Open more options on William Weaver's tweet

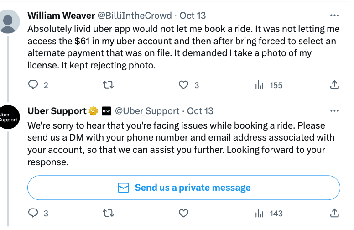[334, 16]
